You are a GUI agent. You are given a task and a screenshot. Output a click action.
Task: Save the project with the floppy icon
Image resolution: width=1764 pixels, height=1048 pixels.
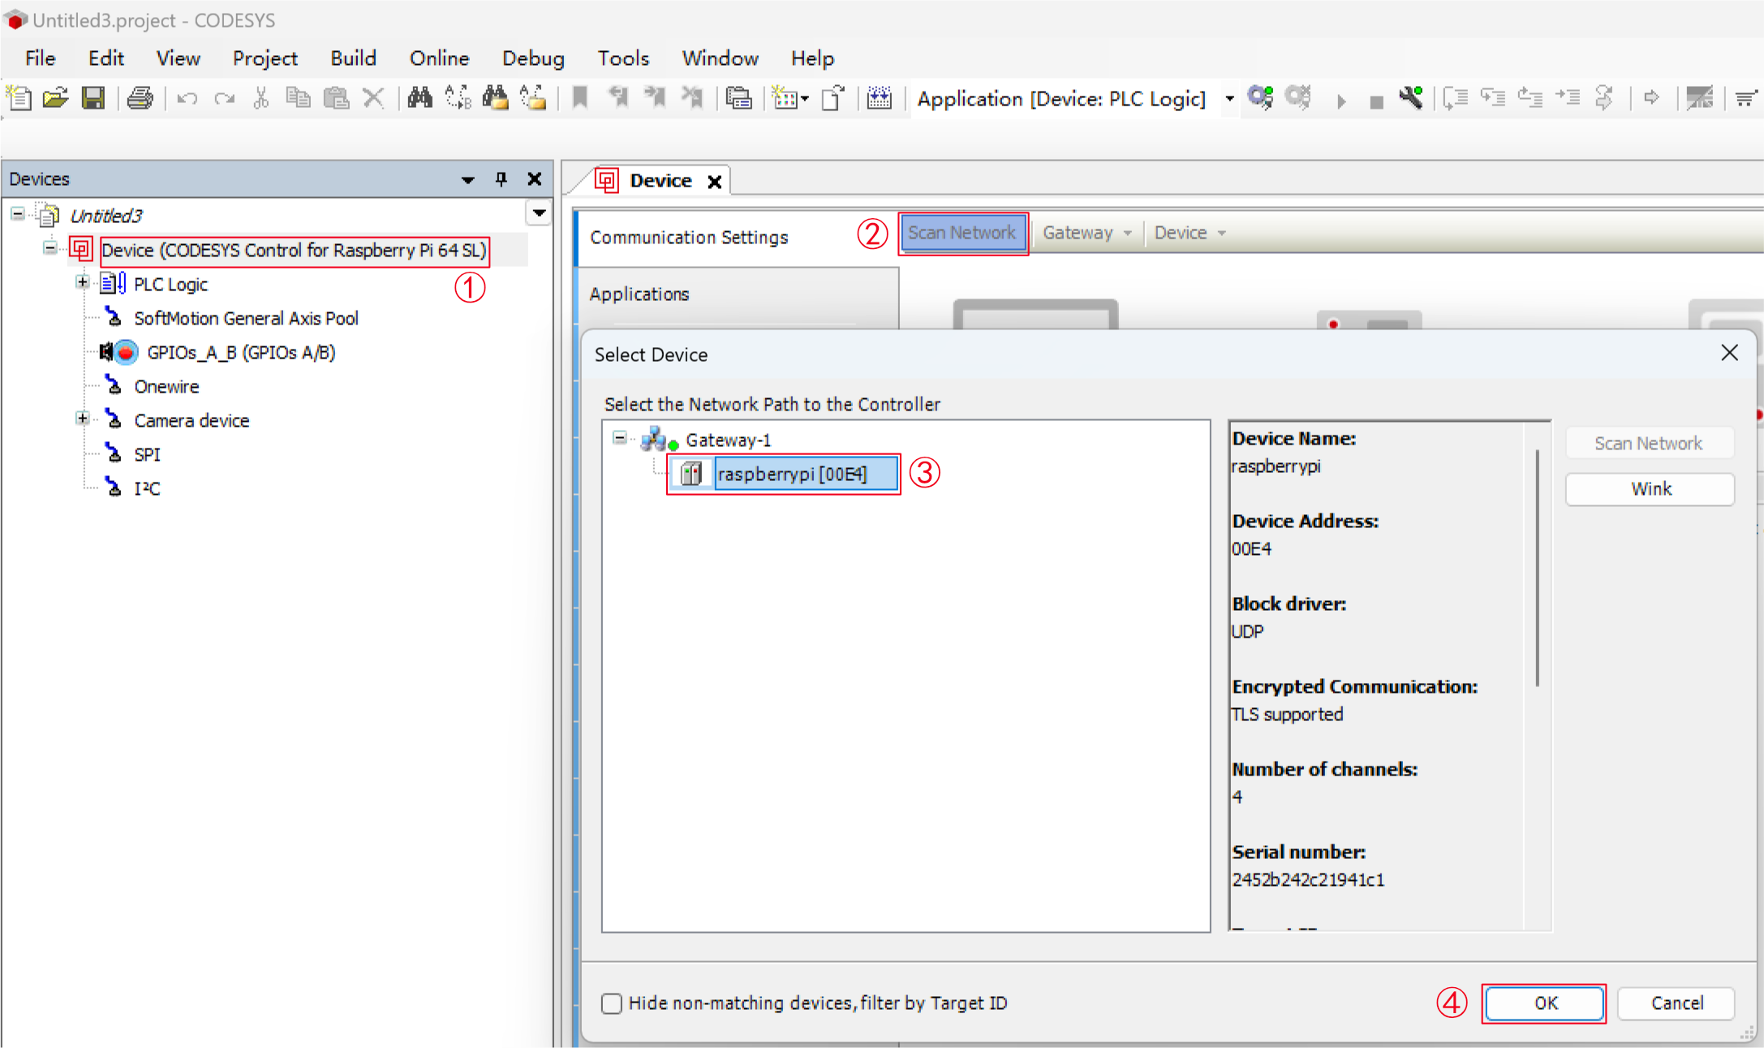click(x=93, y=98)
